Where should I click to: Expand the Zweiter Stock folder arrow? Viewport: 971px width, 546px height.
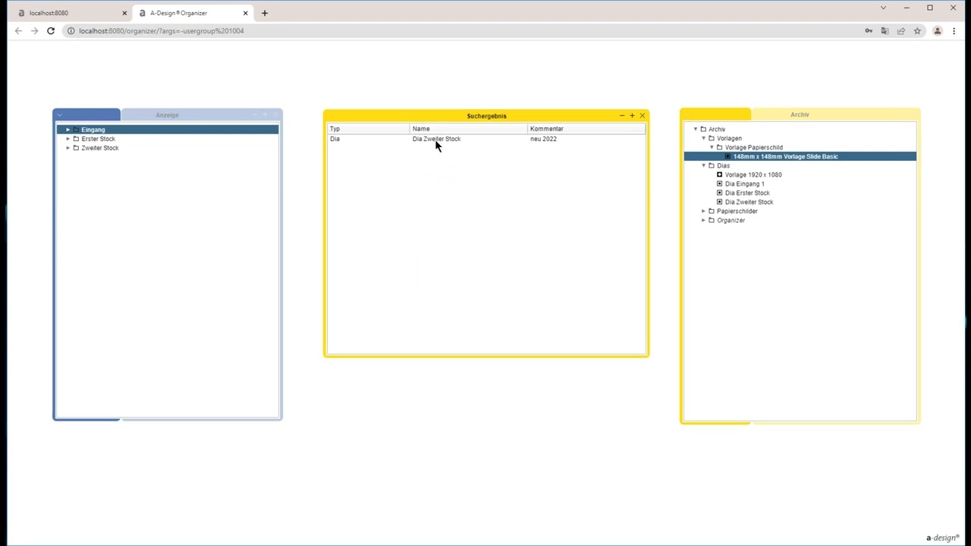coord(68,148)
